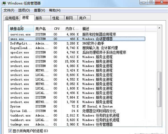This screenshot has width=168, height=134.
Task: Select the services.exe process row
Action: pyautogui.click(x=77, y=34)
